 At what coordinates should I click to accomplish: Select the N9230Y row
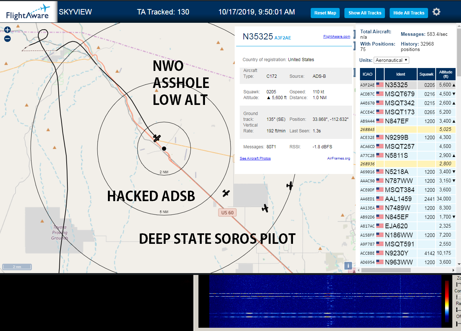(408, 253)
